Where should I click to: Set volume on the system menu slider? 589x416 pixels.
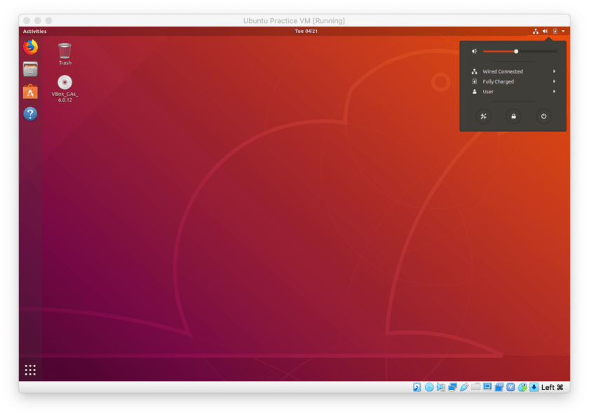[x=520, y=51]
